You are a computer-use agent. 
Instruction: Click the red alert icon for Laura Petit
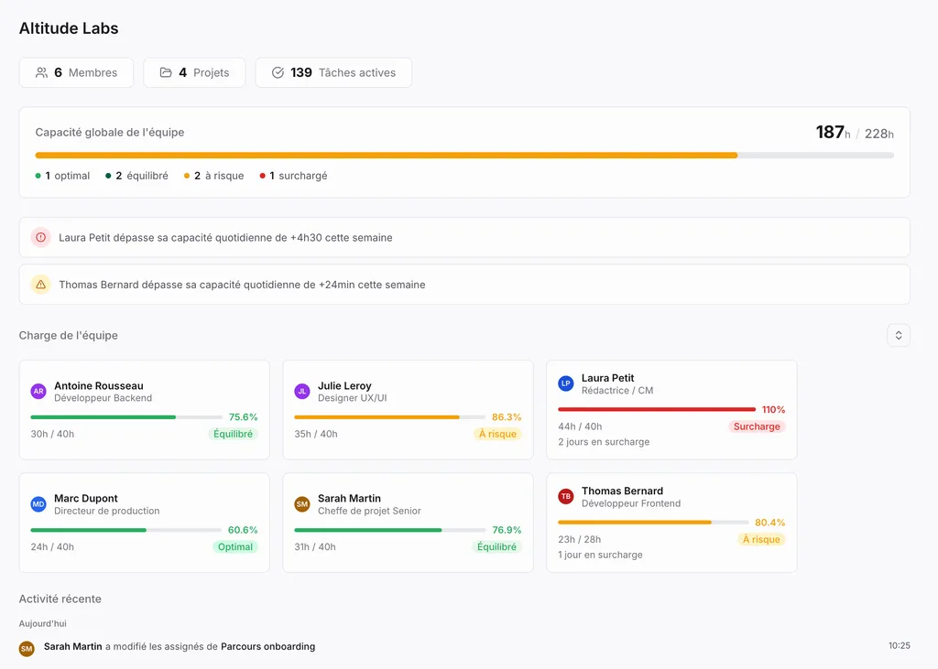(x=40, y=237)
